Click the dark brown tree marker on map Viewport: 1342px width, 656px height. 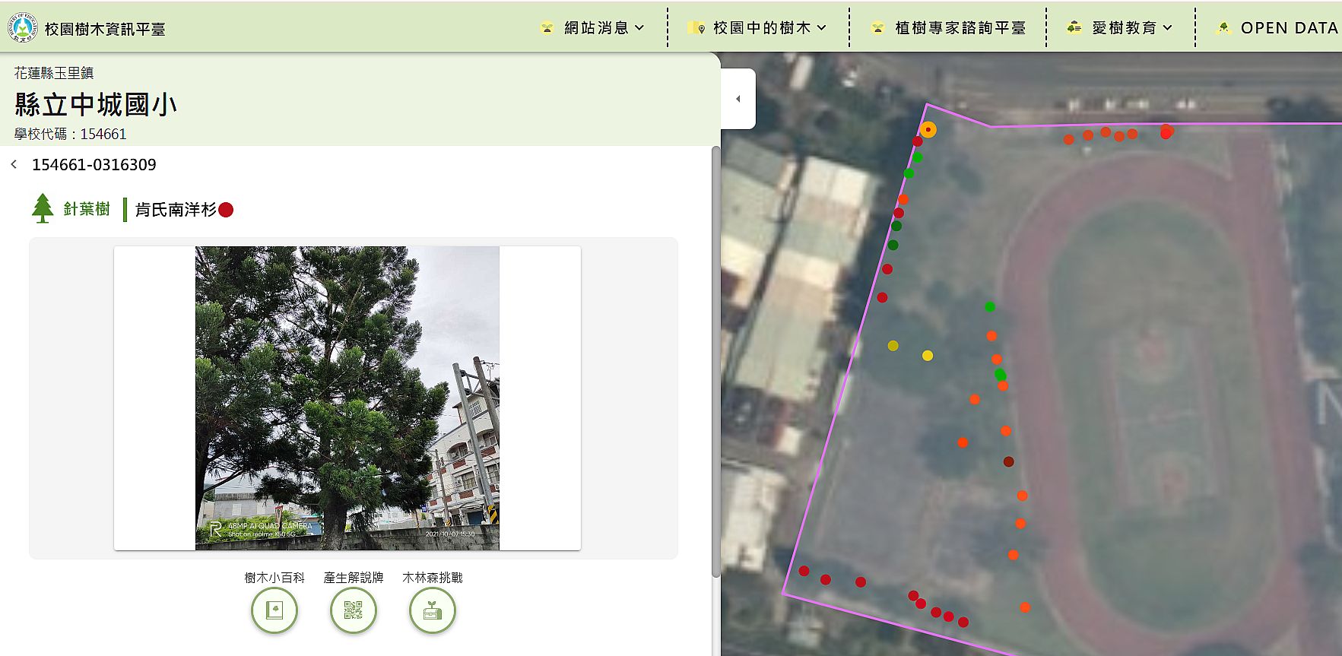pyautogui.click(x=1008, y=461)
